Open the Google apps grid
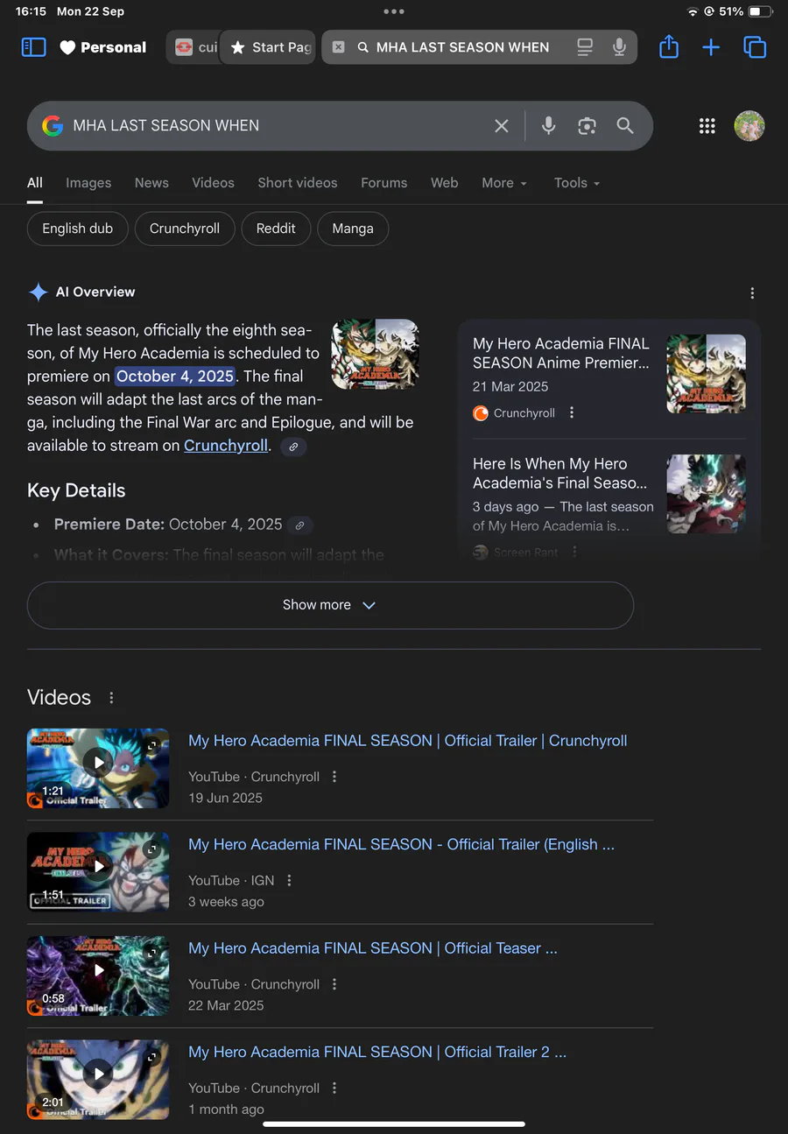The width and height of the screenshot is (788, 1134). (x=707, y=126)
